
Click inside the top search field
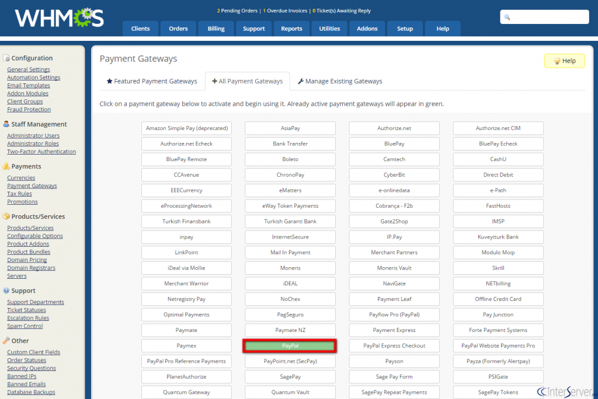tap(545, 17)
